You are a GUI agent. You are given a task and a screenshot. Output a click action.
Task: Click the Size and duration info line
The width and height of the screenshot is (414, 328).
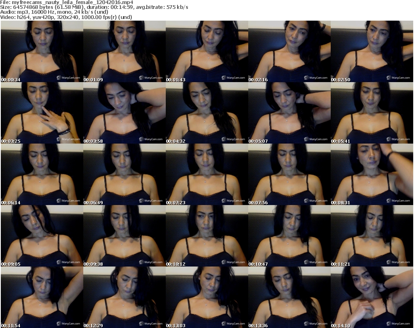94,7
